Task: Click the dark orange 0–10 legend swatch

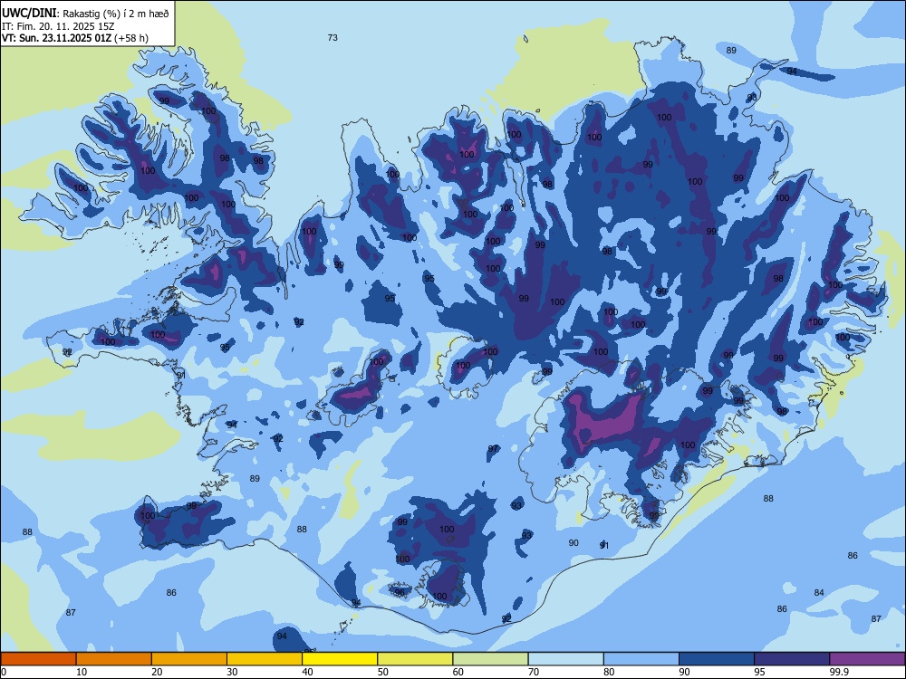Action: 38,659
